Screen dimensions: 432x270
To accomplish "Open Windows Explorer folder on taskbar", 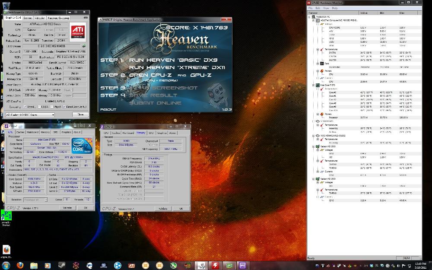I will (34, 265).
